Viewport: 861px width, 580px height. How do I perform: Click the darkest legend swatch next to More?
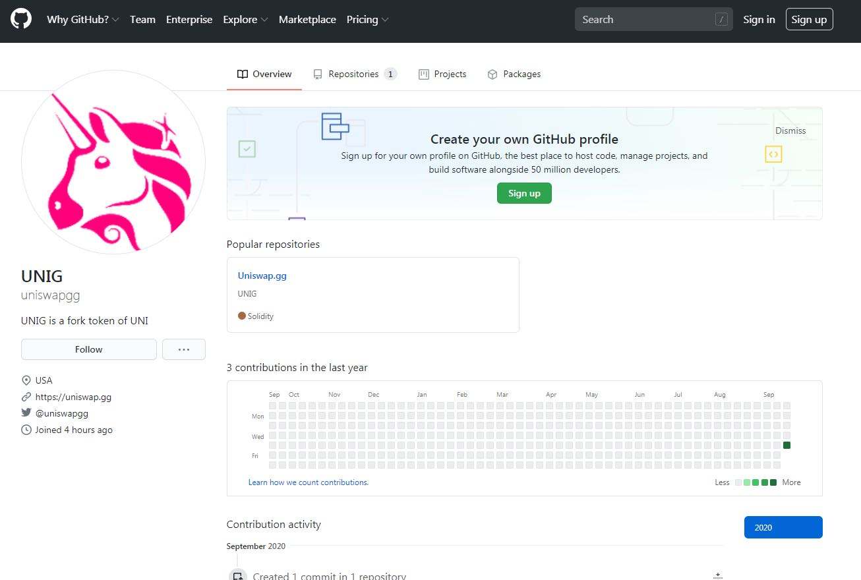[x=773, y=482]
